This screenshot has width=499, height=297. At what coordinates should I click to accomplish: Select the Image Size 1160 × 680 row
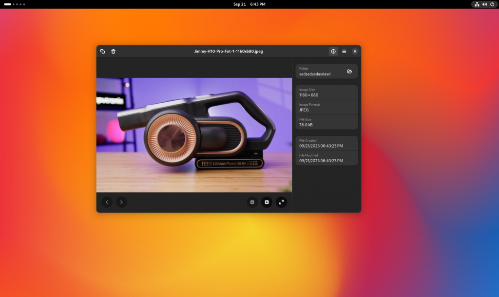click(x=326, y=93)
